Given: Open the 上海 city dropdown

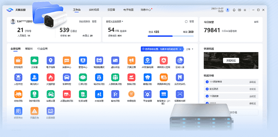Looking at the screenshot, I should [x=190, y=49].
